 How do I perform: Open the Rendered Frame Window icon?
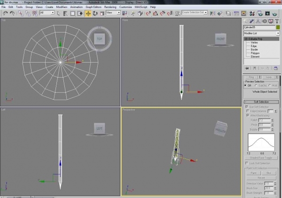click(267, 13)
